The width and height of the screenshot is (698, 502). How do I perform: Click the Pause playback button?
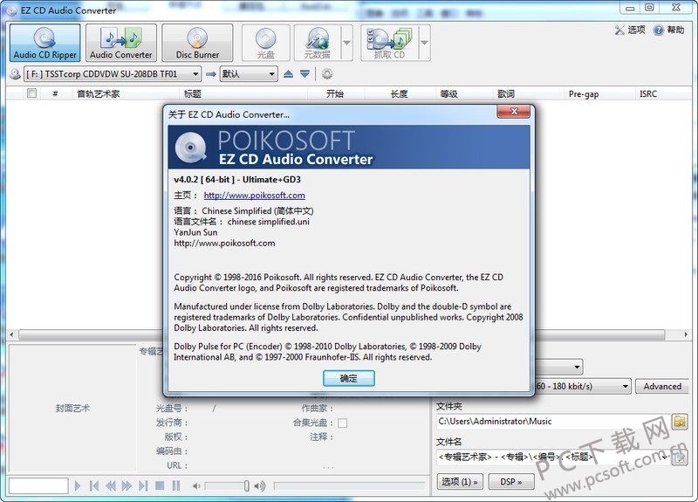pos(176,485)
